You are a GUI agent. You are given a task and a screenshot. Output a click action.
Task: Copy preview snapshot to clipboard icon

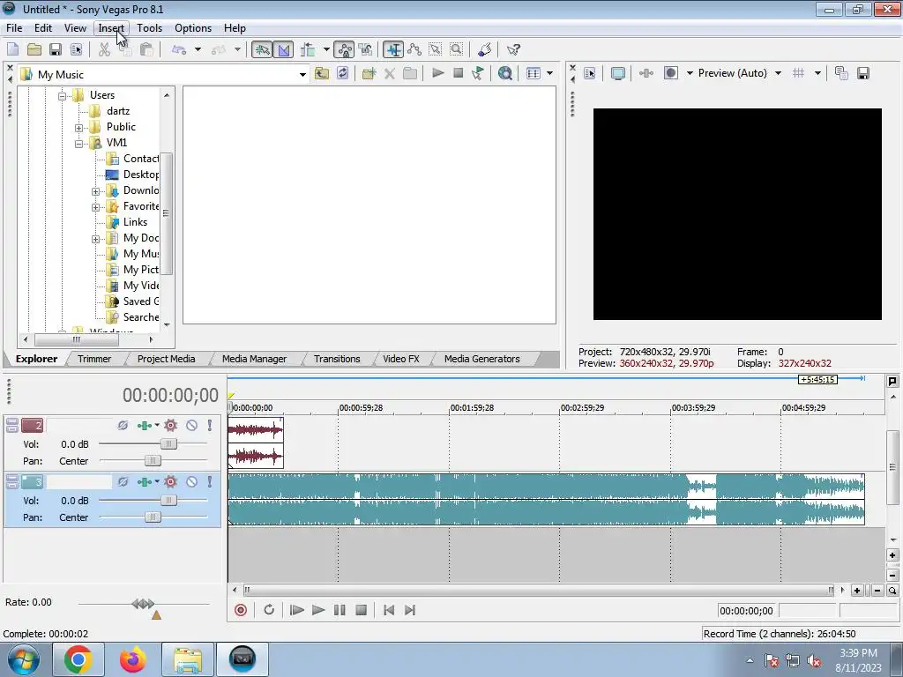point(841,73)
